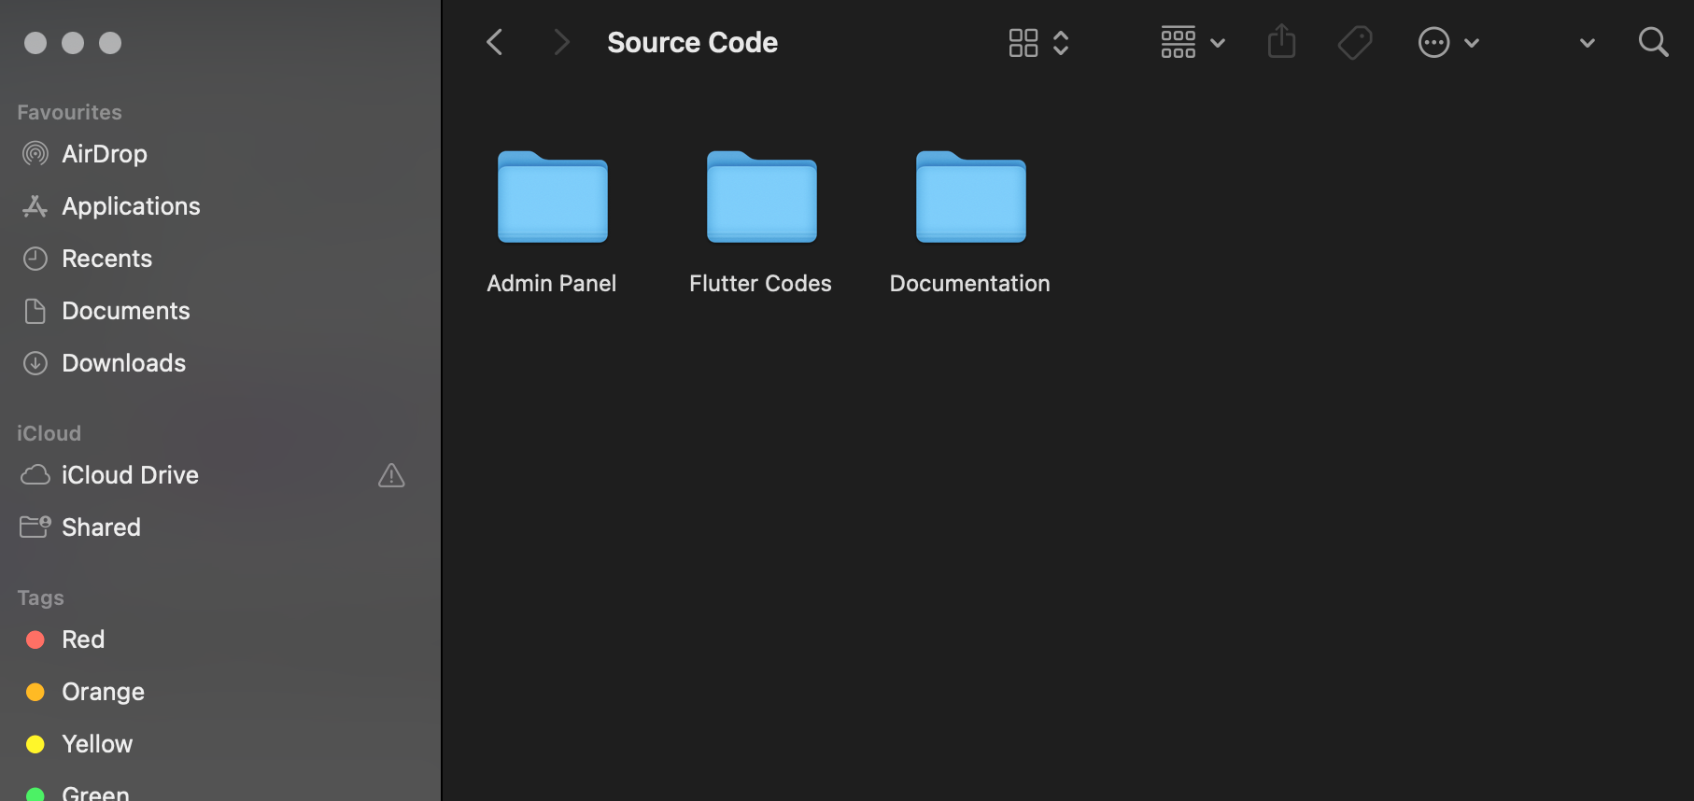
Task: Open the toolbar overflow chevron
Action: [1587, 43]
